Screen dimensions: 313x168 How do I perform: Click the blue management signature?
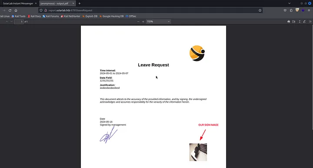click(109, 135)
